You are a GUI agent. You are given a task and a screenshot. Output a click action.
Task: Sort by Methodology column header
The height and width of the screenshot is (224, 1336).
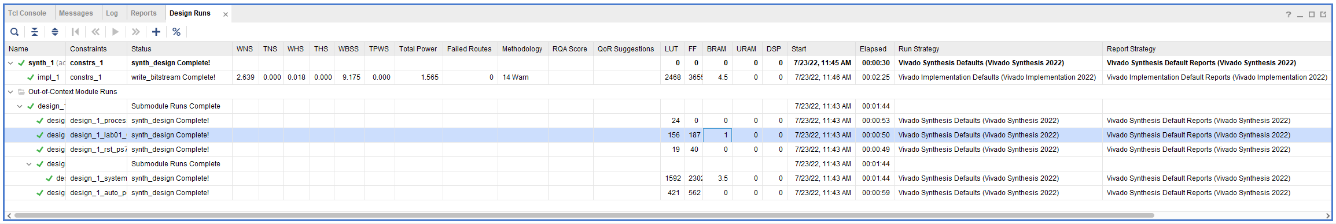point(522,49)
